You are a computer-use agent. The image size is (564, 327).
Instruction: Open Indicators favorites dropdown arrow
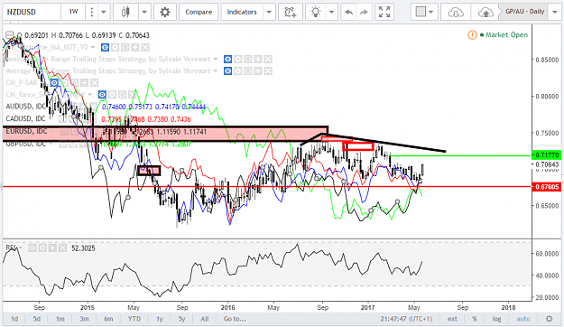click(269, 12)
